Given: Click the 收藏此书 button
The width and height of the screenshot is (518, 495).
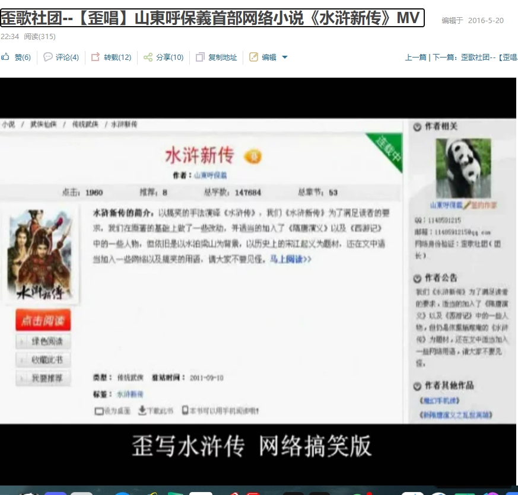Looking at the screenshot, I should 43,360.
